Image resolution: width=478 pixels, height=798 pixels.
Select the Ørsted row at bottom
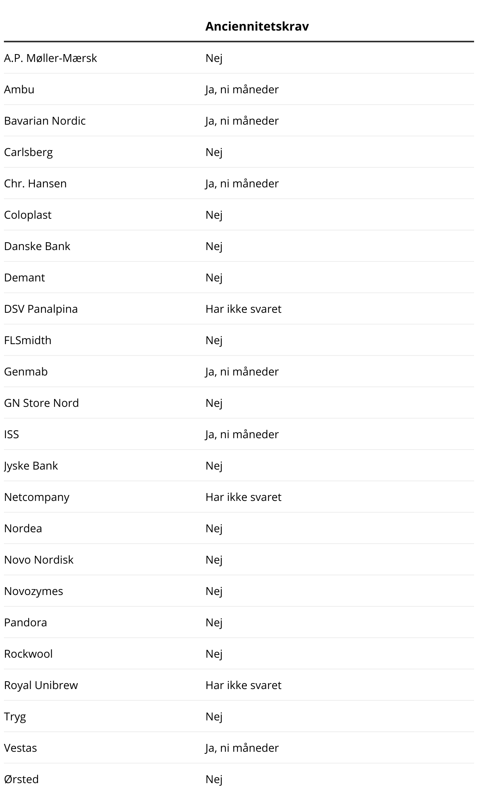pyautogui.click(x=22, y=779)
